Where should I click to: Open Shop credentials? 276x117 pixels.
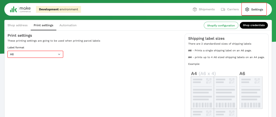[254, 25]
